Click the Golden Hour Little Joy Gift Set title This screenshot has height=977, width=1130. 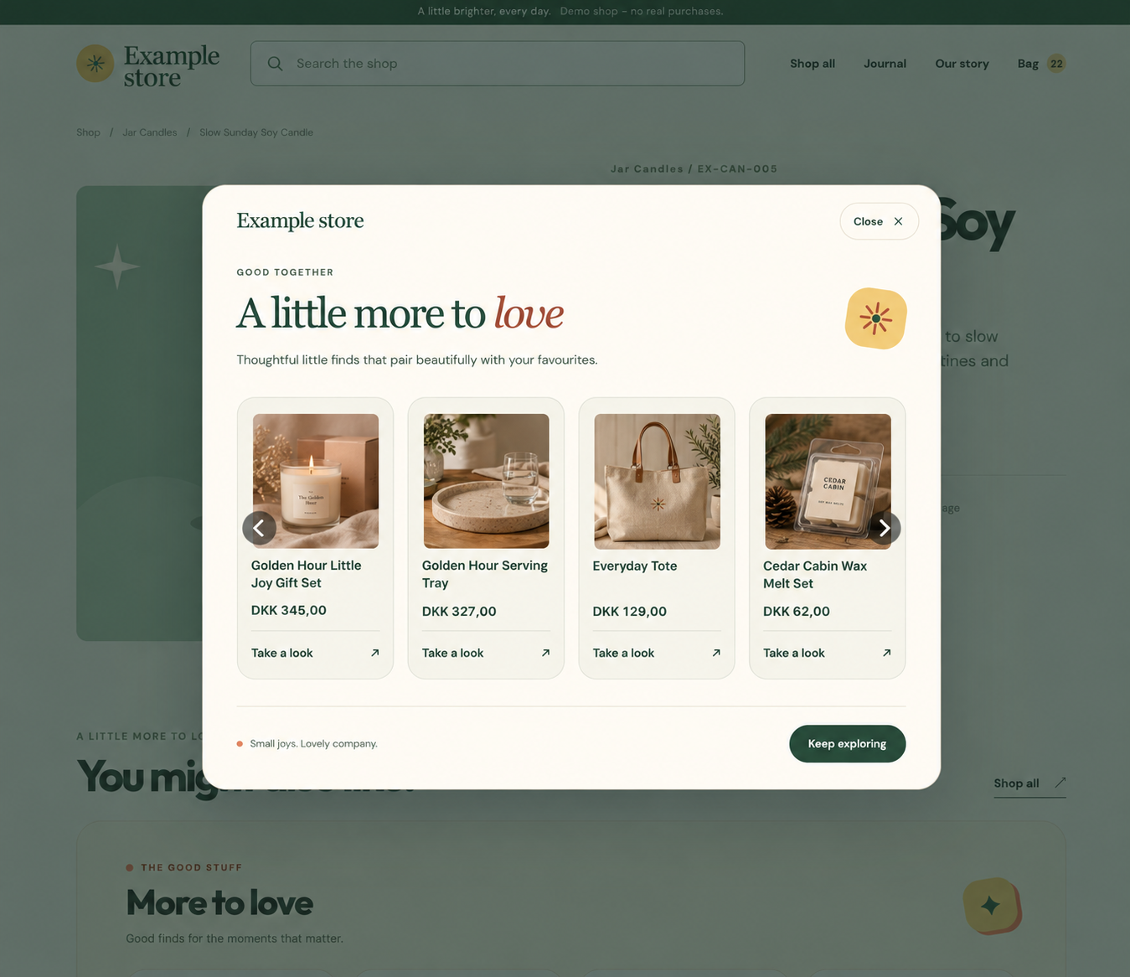tap(307, 574)
